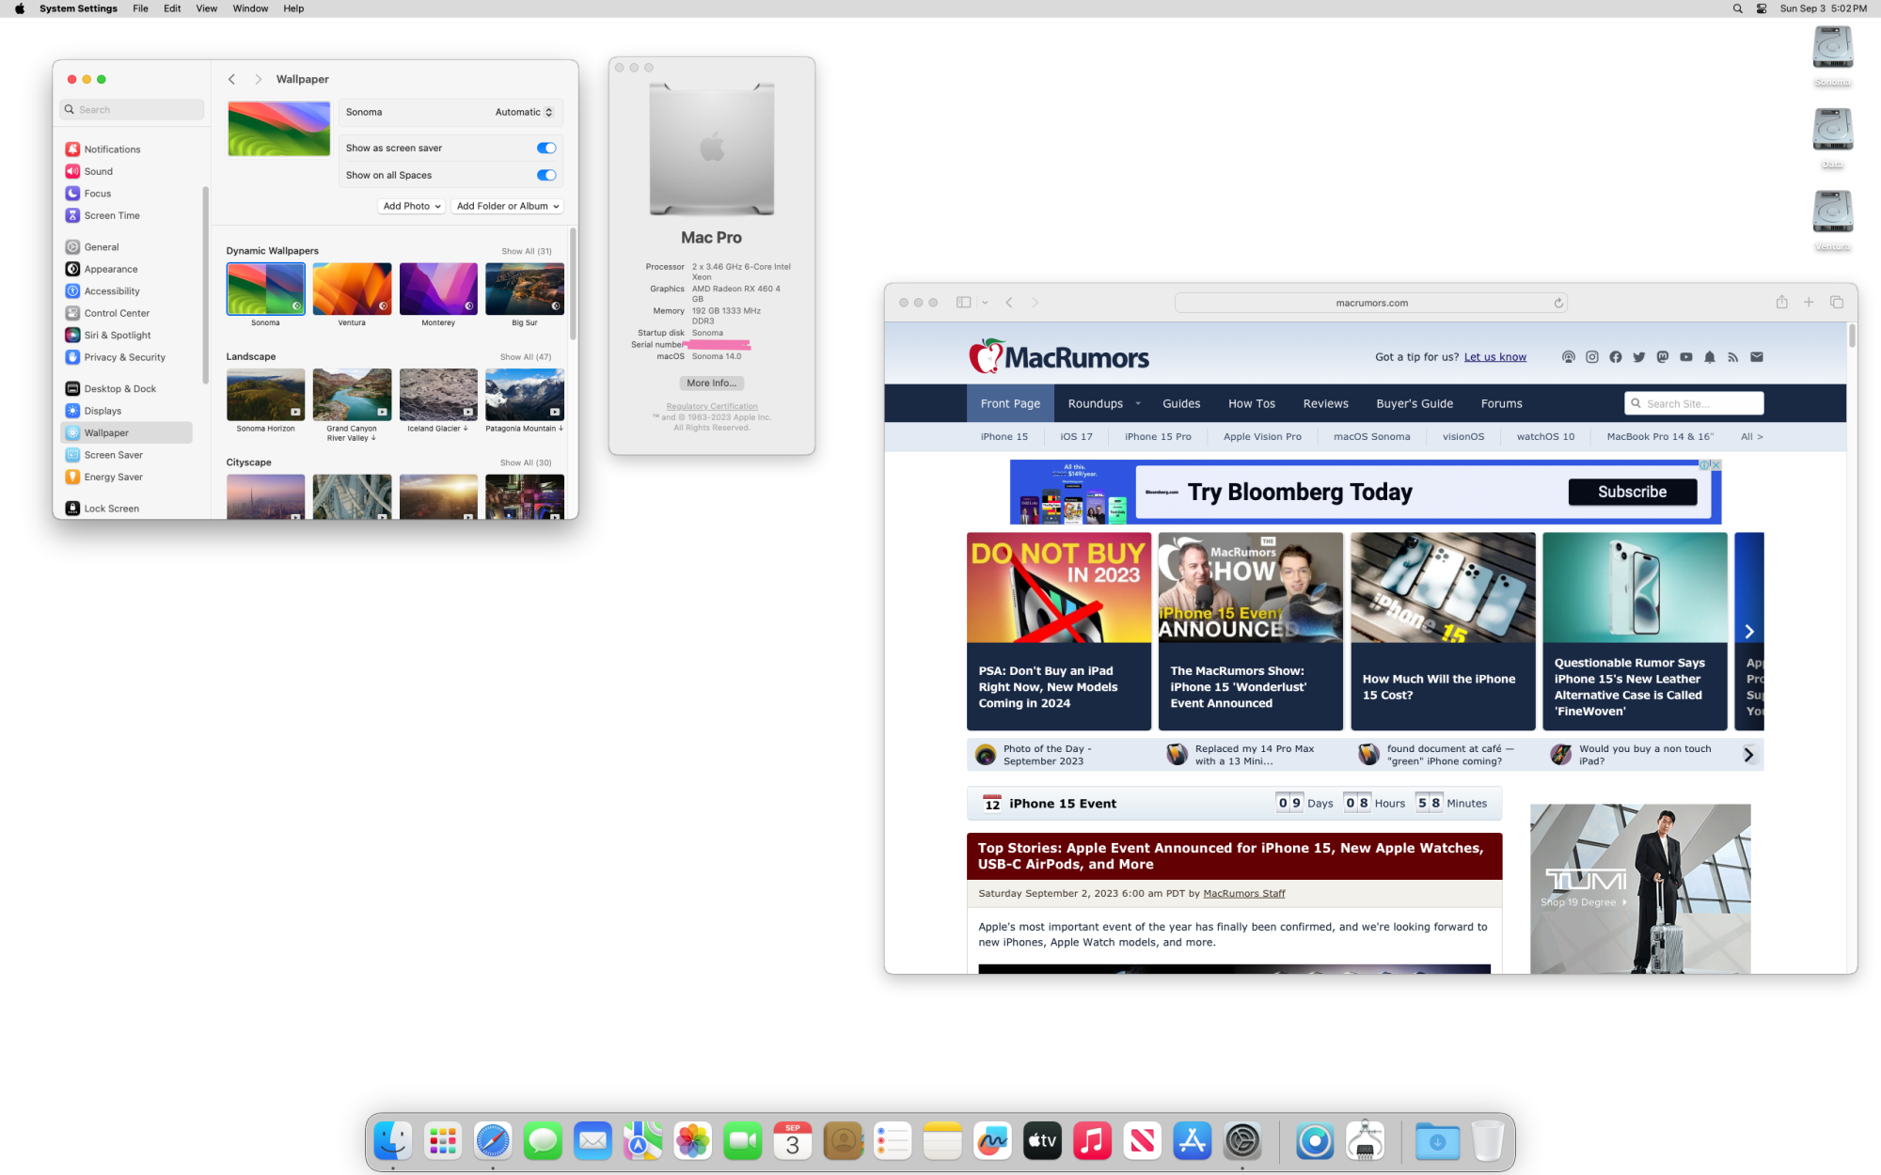The height and width of the screenshot is (1175, 1881).
Task: Click the Search Site field
Action: click(1693, 404)
